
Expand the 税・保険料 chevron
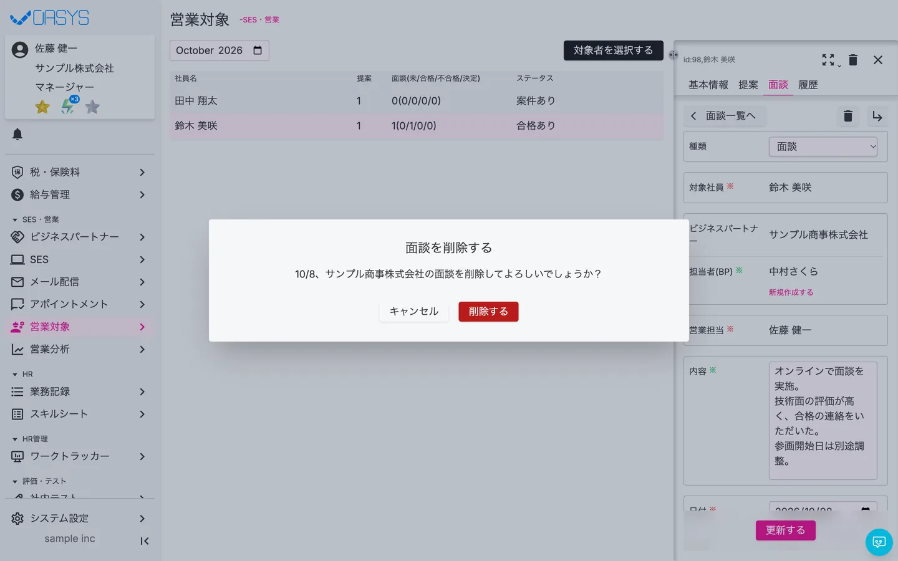pyautogui.click(x=142, y=172)
